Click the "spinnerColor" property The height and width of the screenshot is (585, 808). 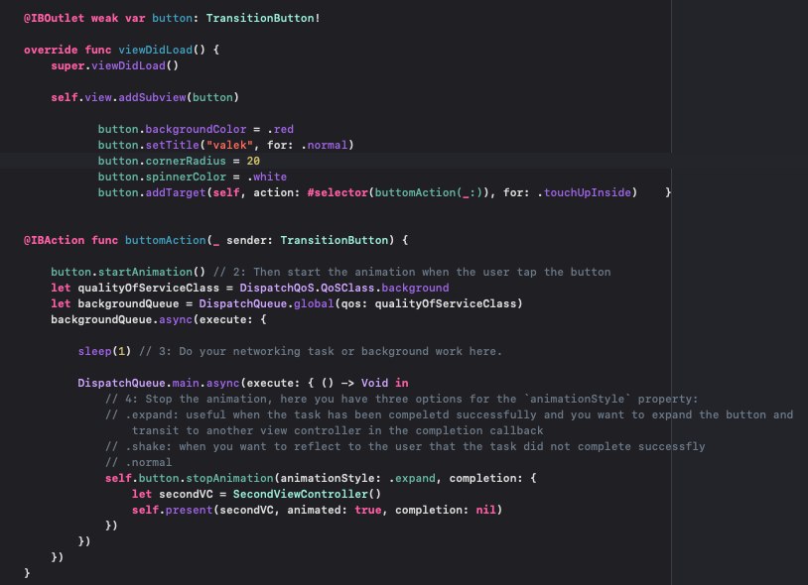186,177
